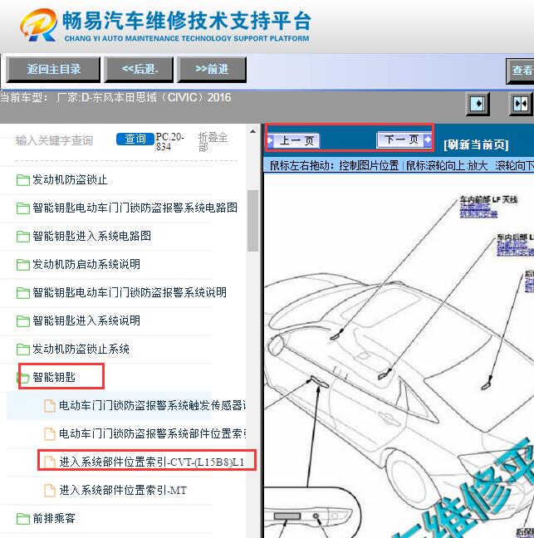Viewport: 534px width, 538px height.
Task: Click the [刷新当前页] refresh link
Action: [476, 144]
